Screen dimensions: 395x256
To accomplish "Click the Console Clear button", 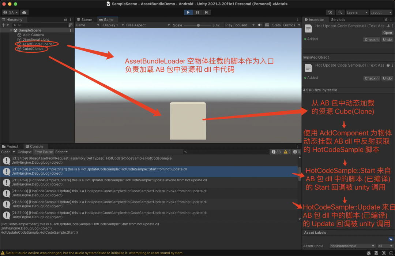I will (5, 152).
